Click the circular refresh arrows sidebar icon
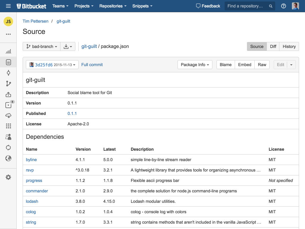305x229 pixels. coord(8,147)
